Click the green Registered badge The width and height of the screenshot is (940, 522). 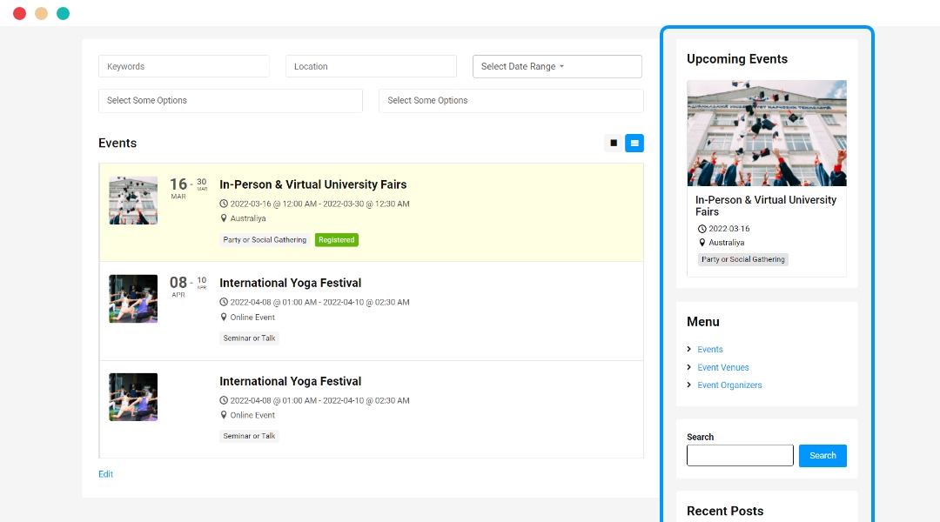[336, 240]
